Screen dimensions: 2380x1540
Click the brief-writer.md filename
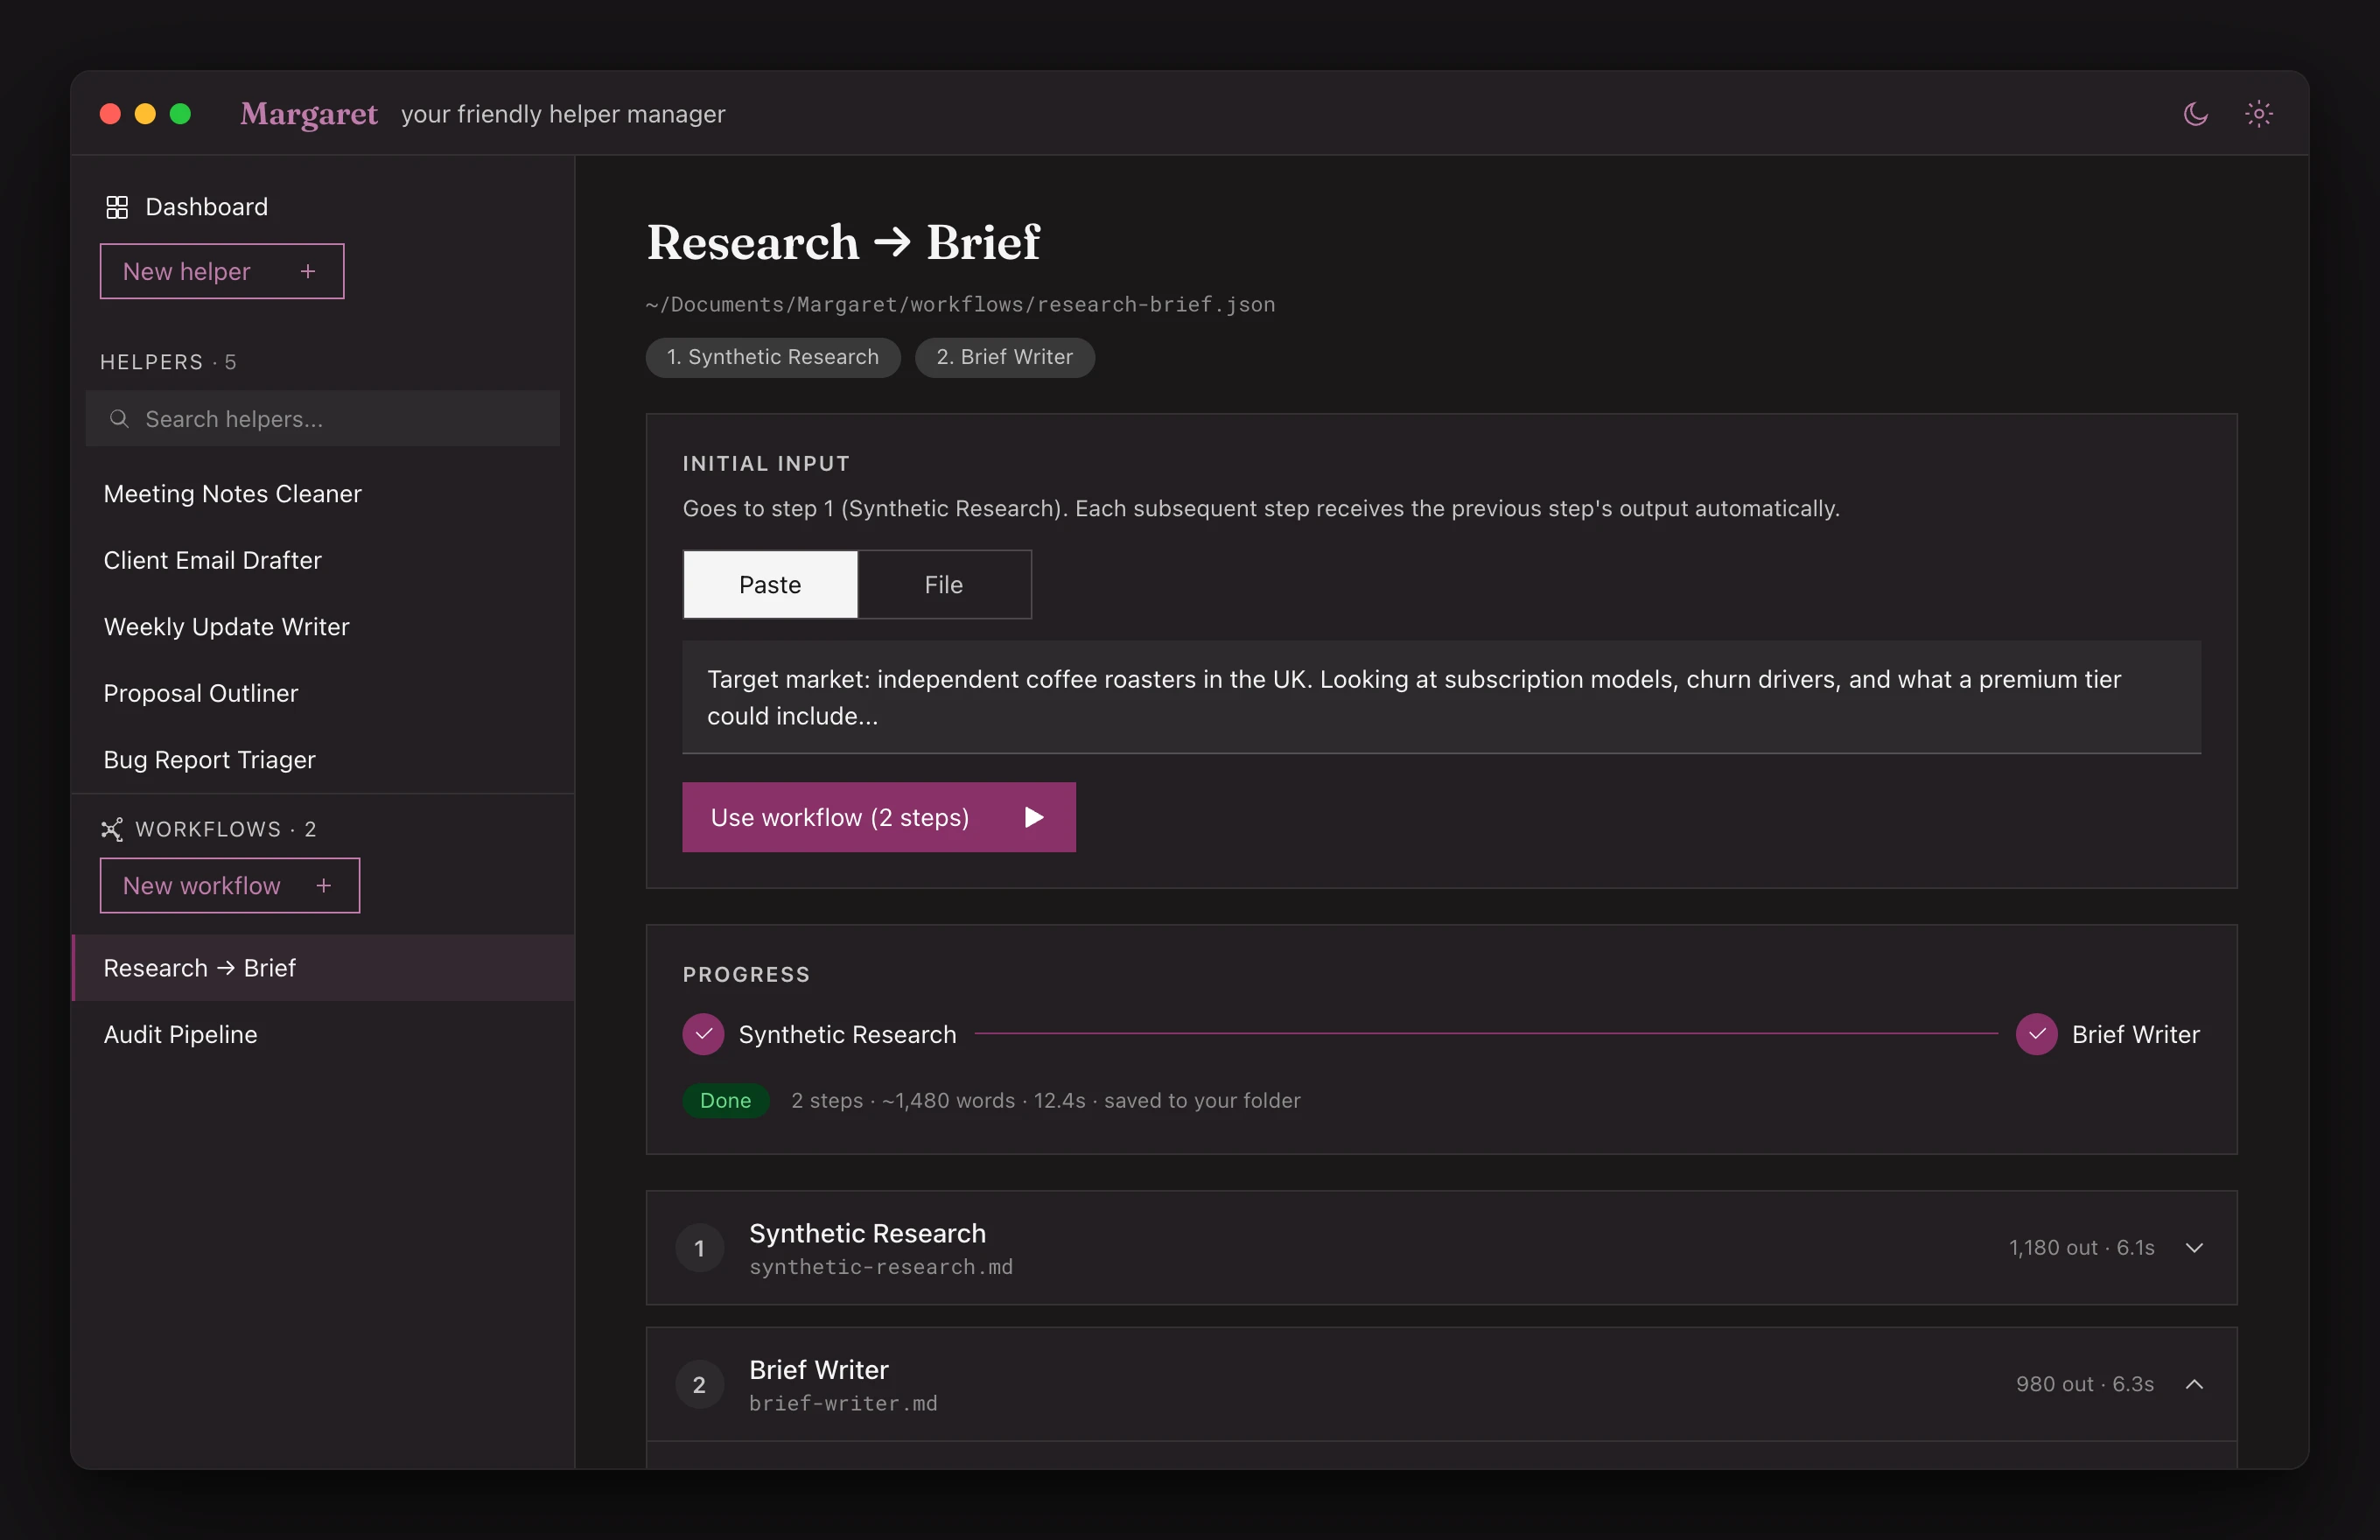point(843,1403)
